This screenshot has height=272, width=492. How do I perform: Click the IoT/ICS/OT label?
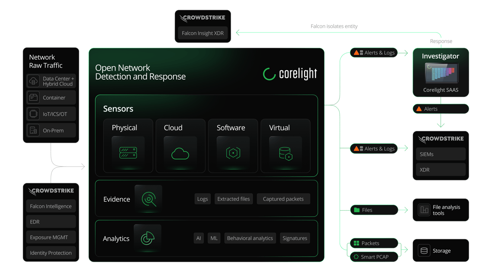[55, 114]
